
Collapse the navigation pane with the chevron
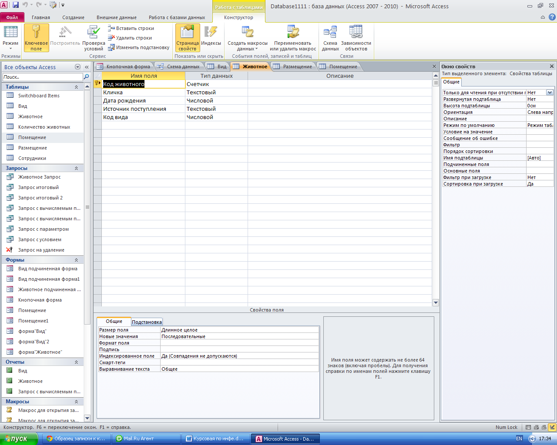pos(87,67)
